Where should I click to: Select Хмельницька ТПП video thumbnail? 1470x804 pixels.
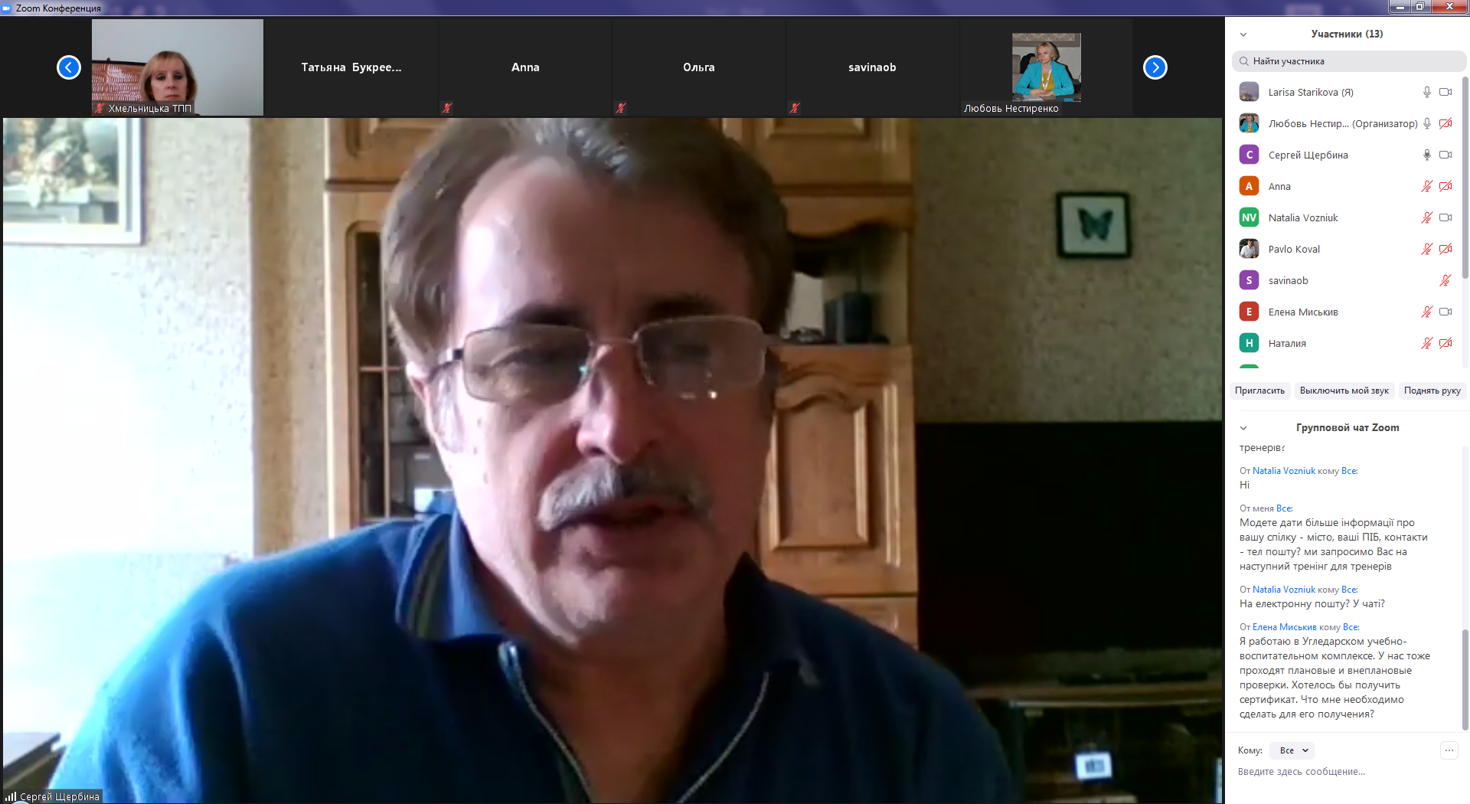point(178,67)
